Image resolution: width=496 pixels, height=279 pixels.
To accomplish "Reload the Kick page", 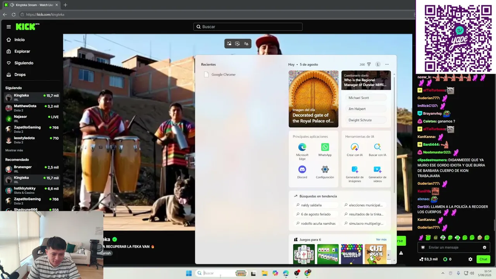I will pos(14,14).
